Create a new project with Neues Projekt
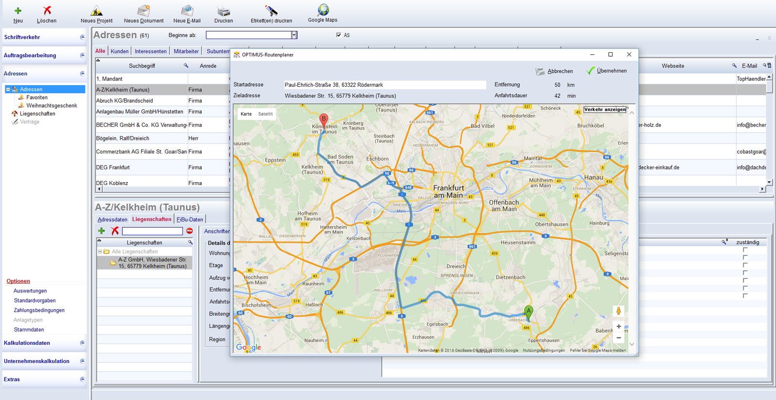The image size is (776, 400). click(x=97, y=14)
